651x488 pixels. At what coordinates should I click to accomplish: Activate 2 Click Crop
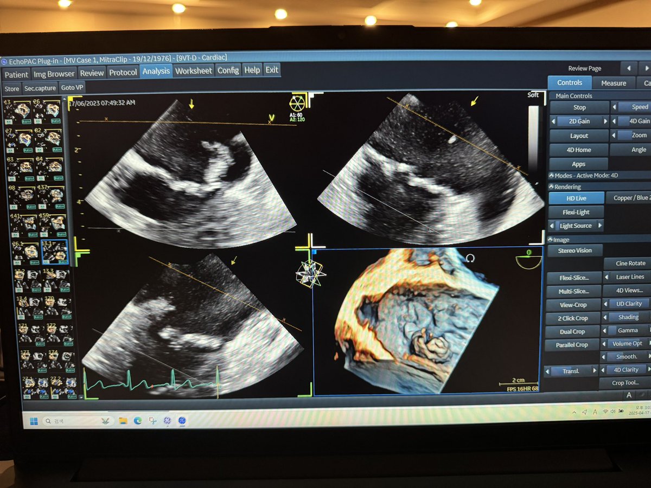(x=573, y=318)
